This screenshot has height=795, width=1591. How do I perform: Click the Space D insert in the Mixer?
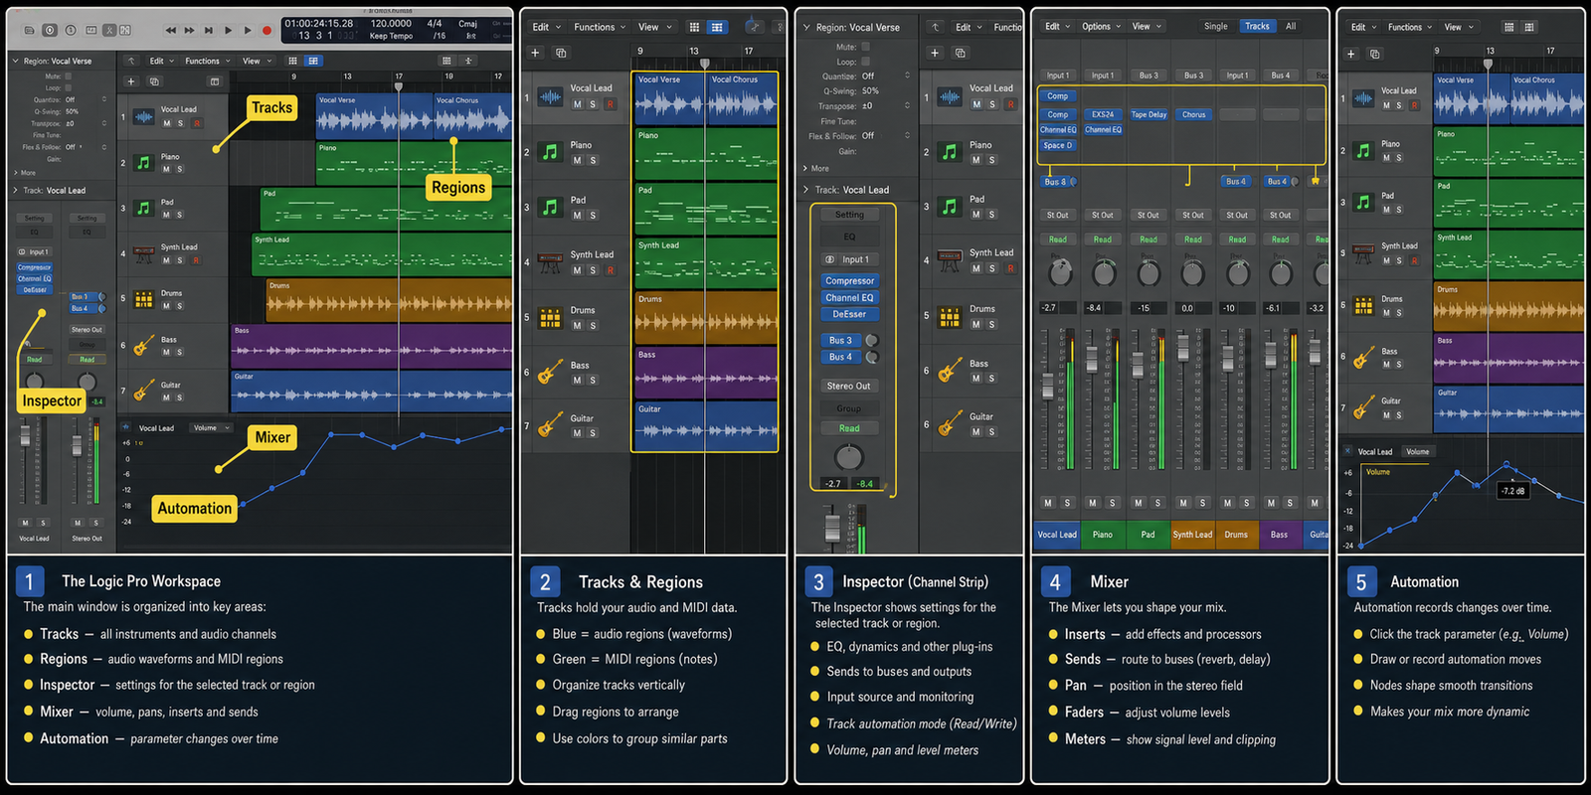point(1057,145)
